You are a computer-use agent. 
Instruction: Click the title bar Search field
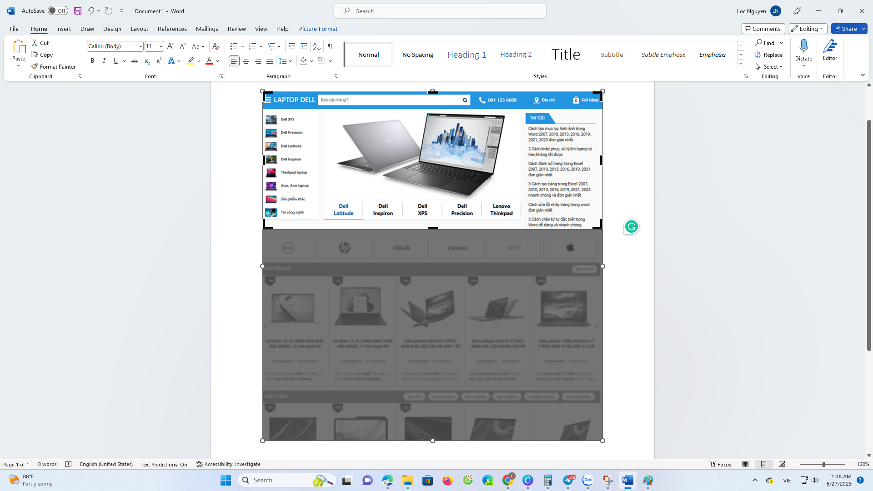tap(440, 11)
